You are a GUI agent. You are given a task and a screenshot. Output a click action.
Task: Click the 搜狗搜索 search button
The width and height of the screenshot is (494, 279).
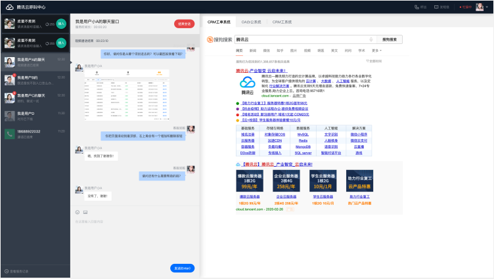[x=390, y=39]
